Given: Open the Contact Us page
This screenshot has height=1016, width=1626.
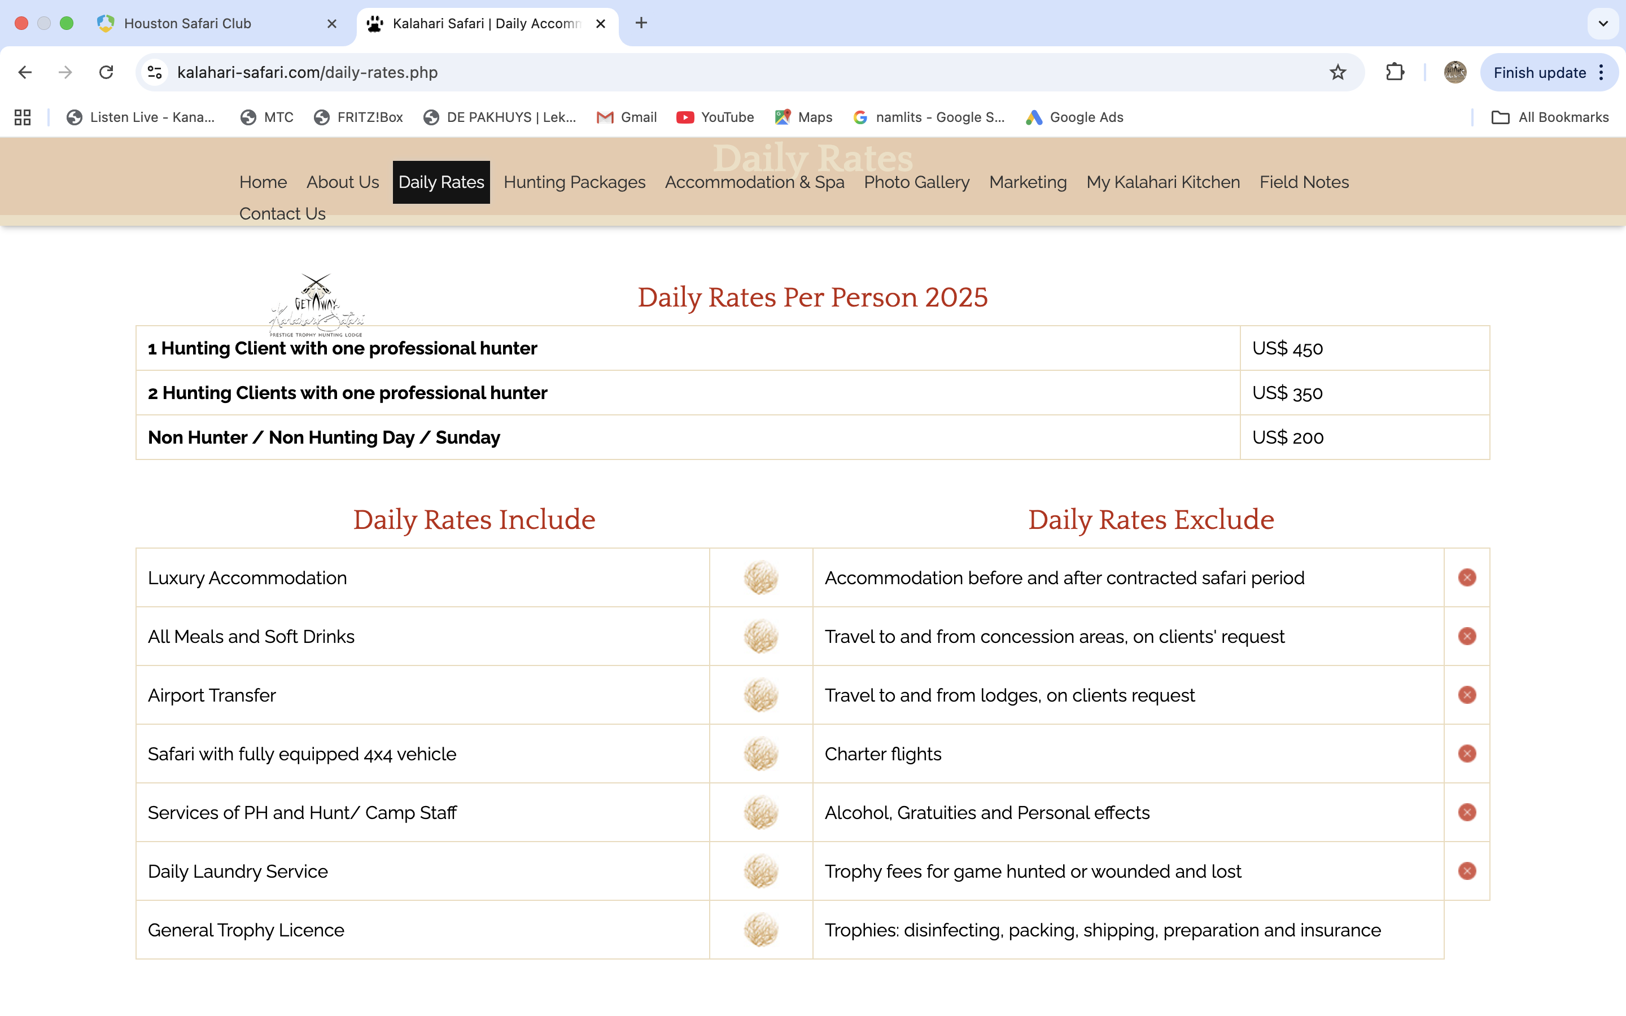Looking at the screenshot, I should pyautogui.click(x=282, y=214).
